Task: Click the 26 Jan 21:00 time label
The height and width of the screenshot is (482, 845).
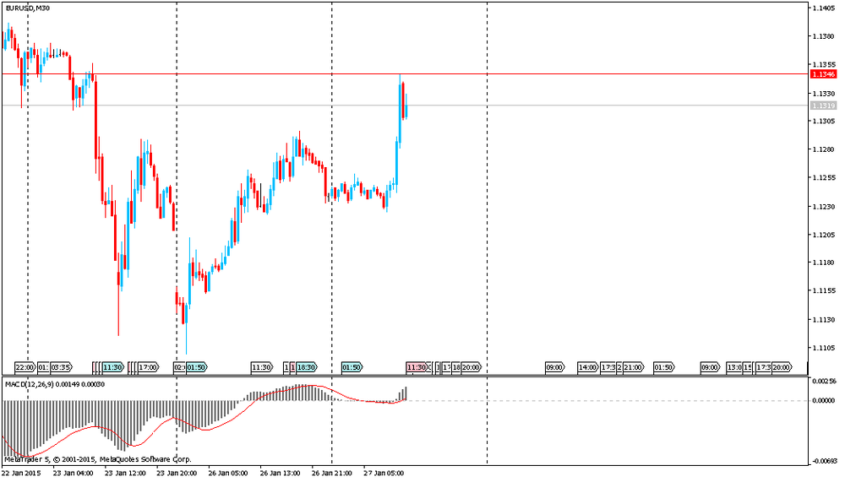Action: click(332, 474)
